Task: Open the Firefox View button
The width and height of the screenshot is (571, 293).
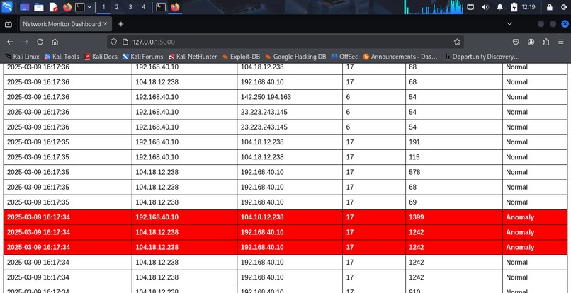Action: pos(8,24)
